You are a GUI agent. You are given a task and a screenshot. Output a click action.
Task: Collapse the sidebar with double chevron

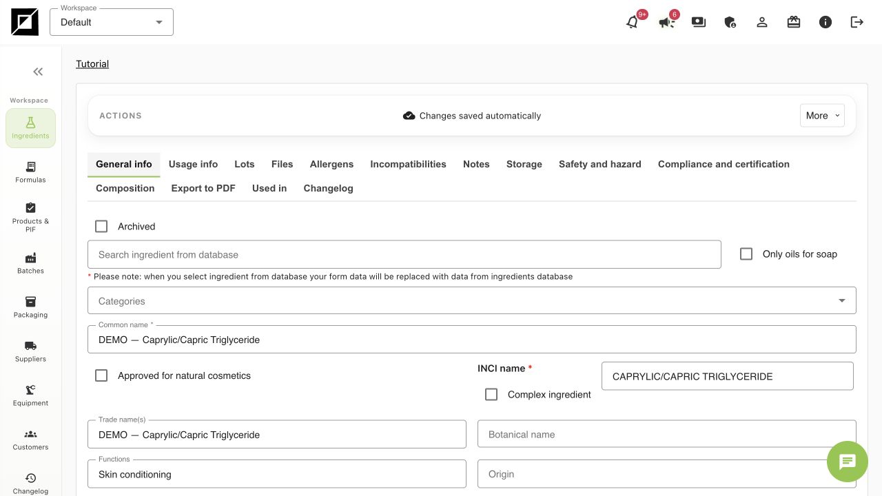(38, 72)
